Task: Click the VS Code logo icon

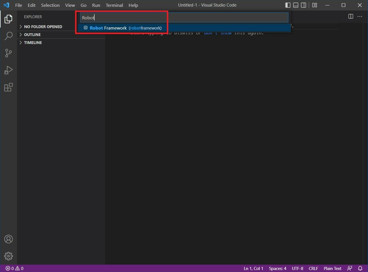Action: (6, 5)
